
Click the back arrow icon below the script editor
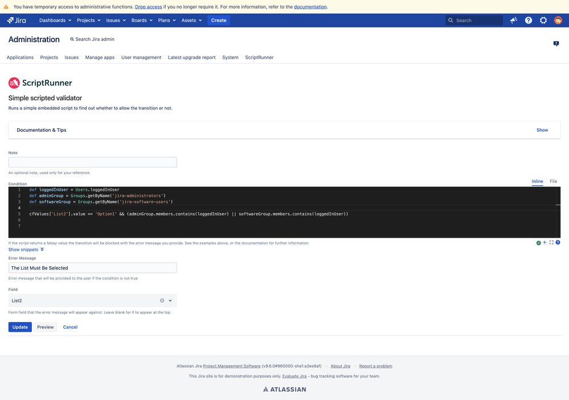(x=545, y=242)
